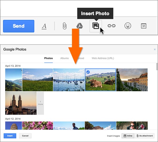
Task: Click the Cancel button
Action: tap(25, 136)
